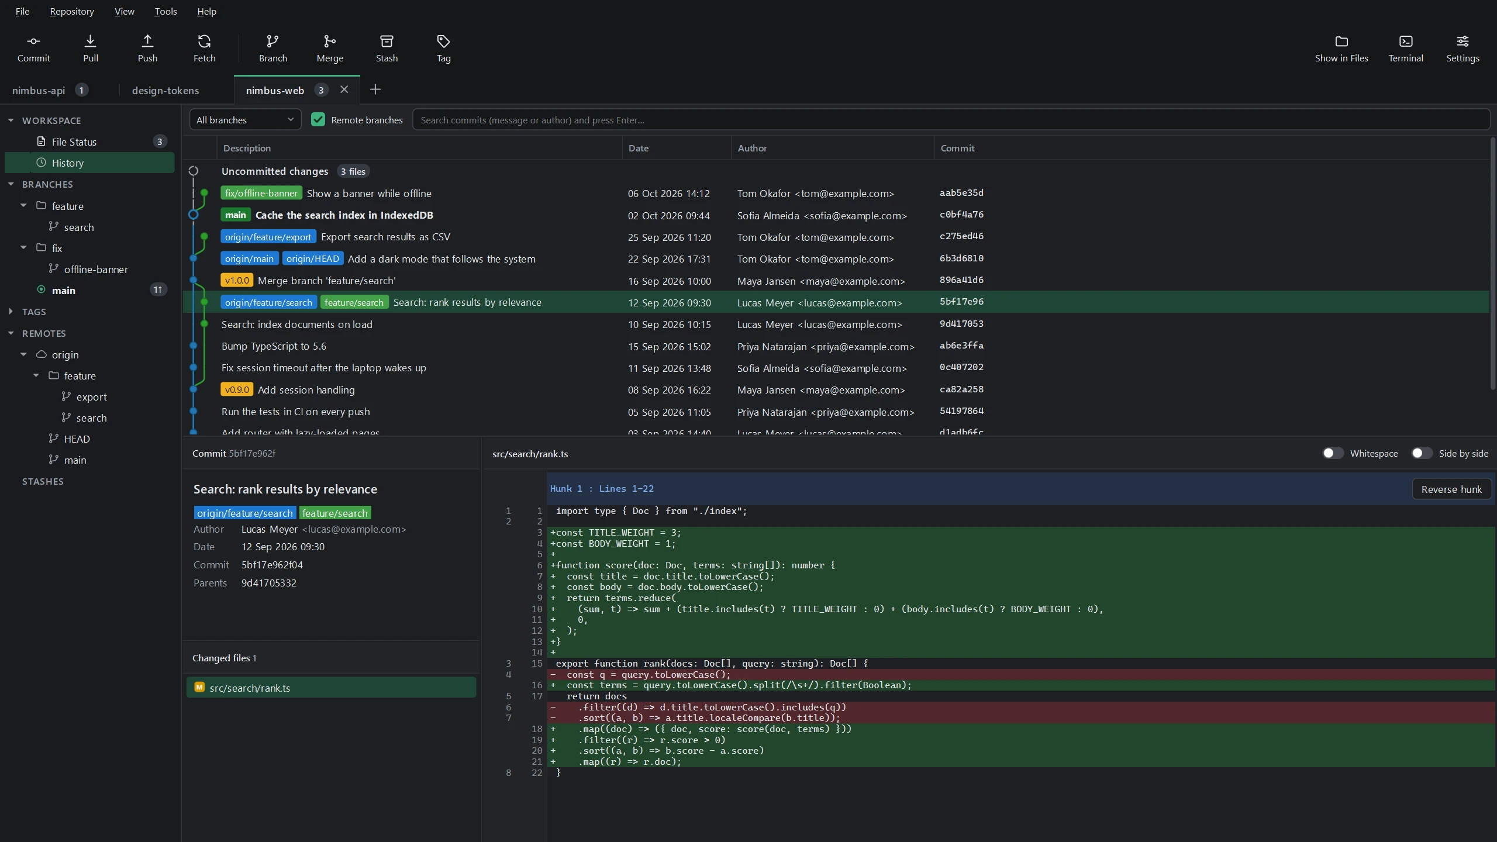Launch the Terminal
Viewport: 1497px width, 842px height.
1406,49
